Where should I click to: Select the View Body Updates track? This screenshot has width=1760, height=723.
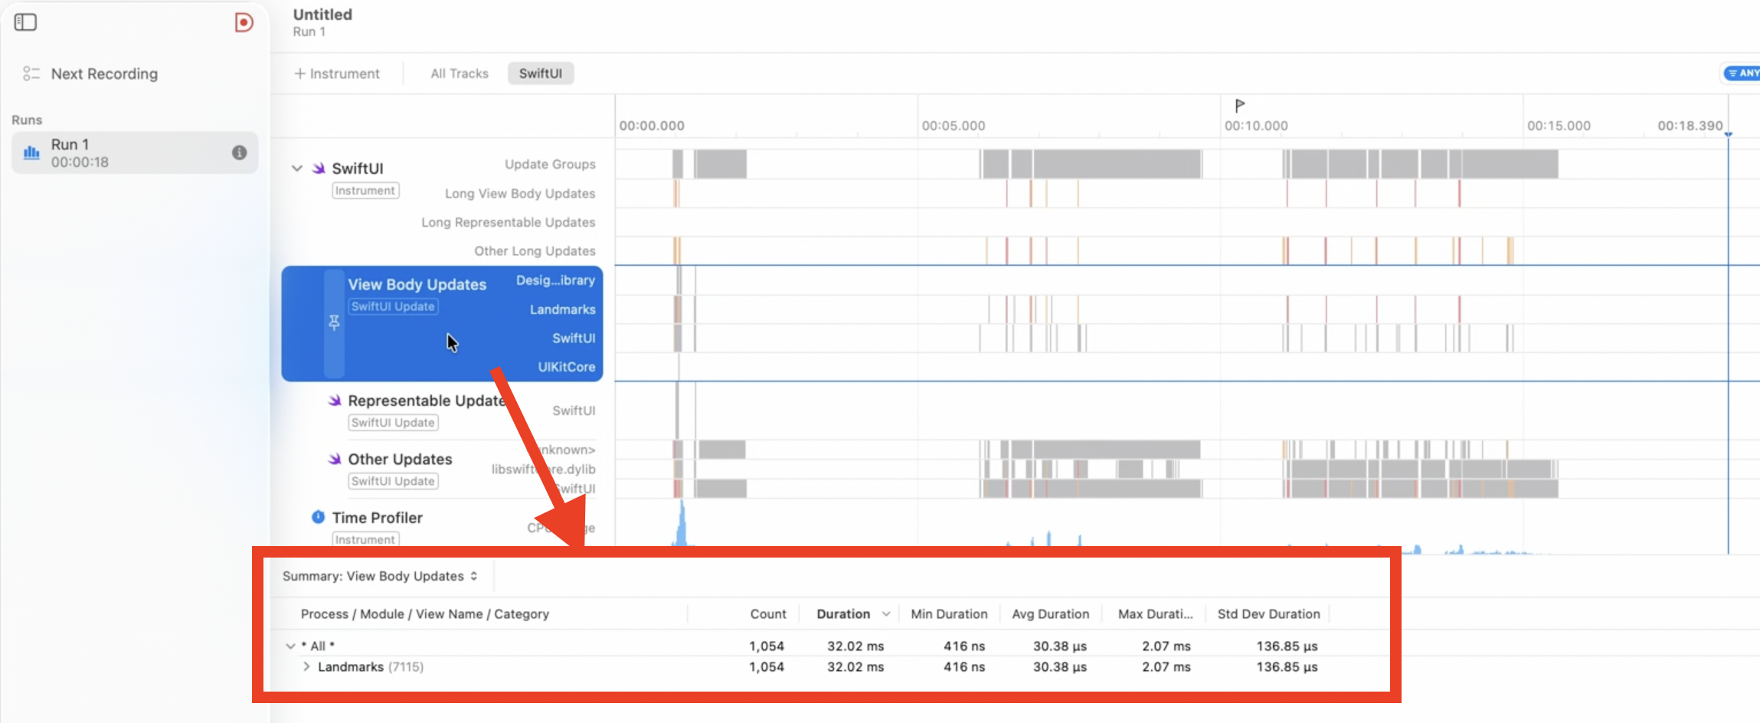coord(442,323)
